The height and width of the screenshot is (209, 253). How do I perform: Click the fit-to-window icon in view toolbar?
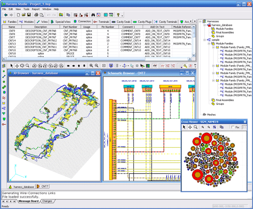tap(104, 66)
